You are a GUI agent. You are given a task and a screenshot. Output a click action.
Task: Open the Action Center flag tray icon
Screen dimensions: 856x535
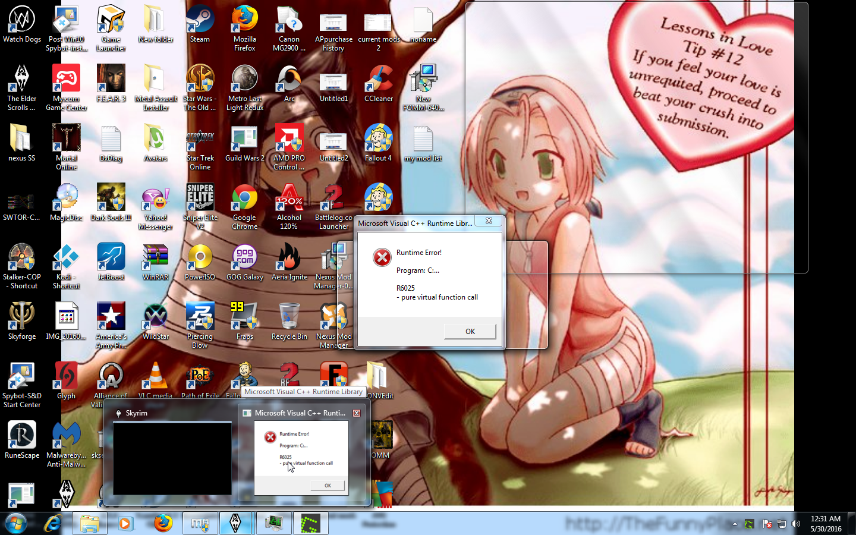767,524
